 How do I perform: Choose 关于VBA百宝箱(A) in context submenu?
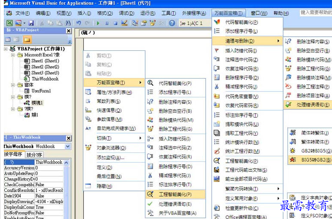tap(175, 213)
